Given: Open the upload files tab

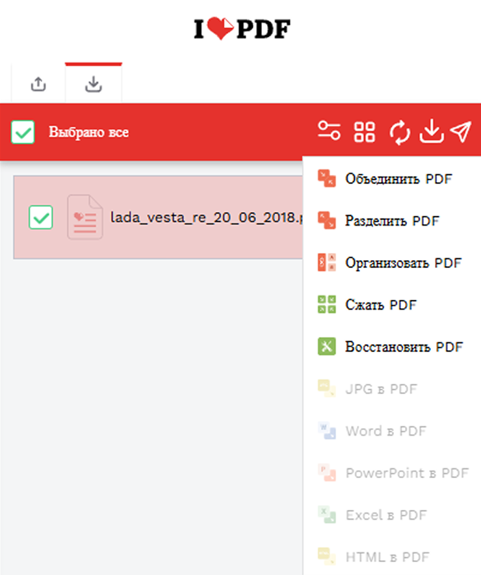Looking at the screenshot, I should [38, 84].
